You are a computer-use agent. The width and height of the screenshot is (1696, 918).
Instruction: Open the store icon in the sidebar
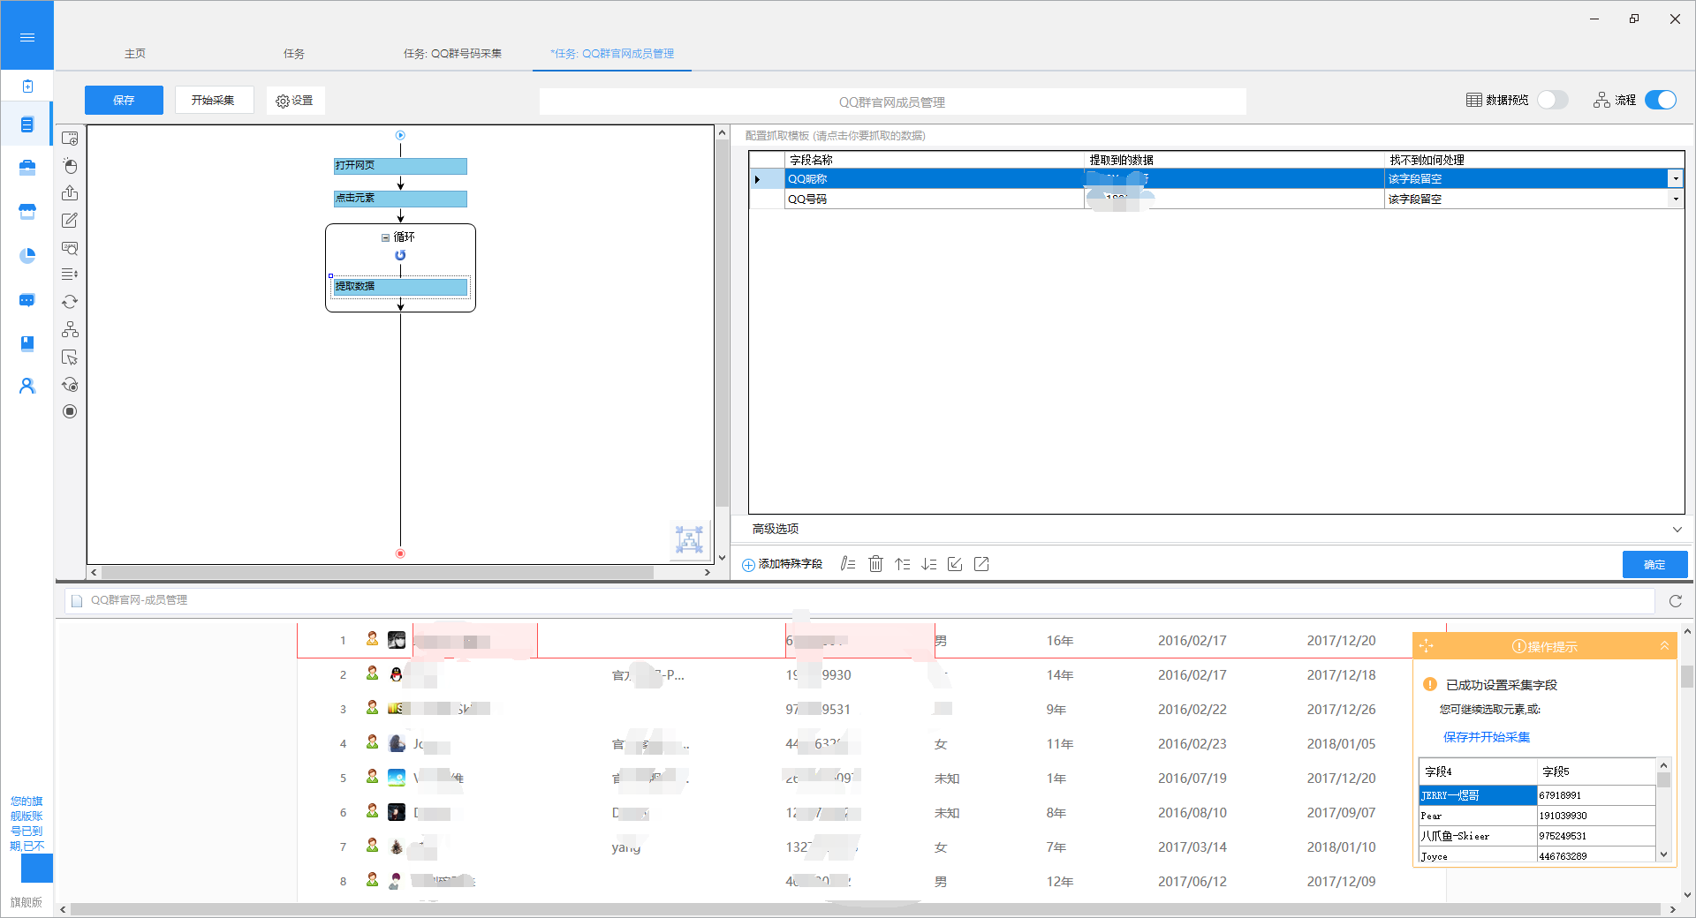pyautogui.click(x=27, y=212)
